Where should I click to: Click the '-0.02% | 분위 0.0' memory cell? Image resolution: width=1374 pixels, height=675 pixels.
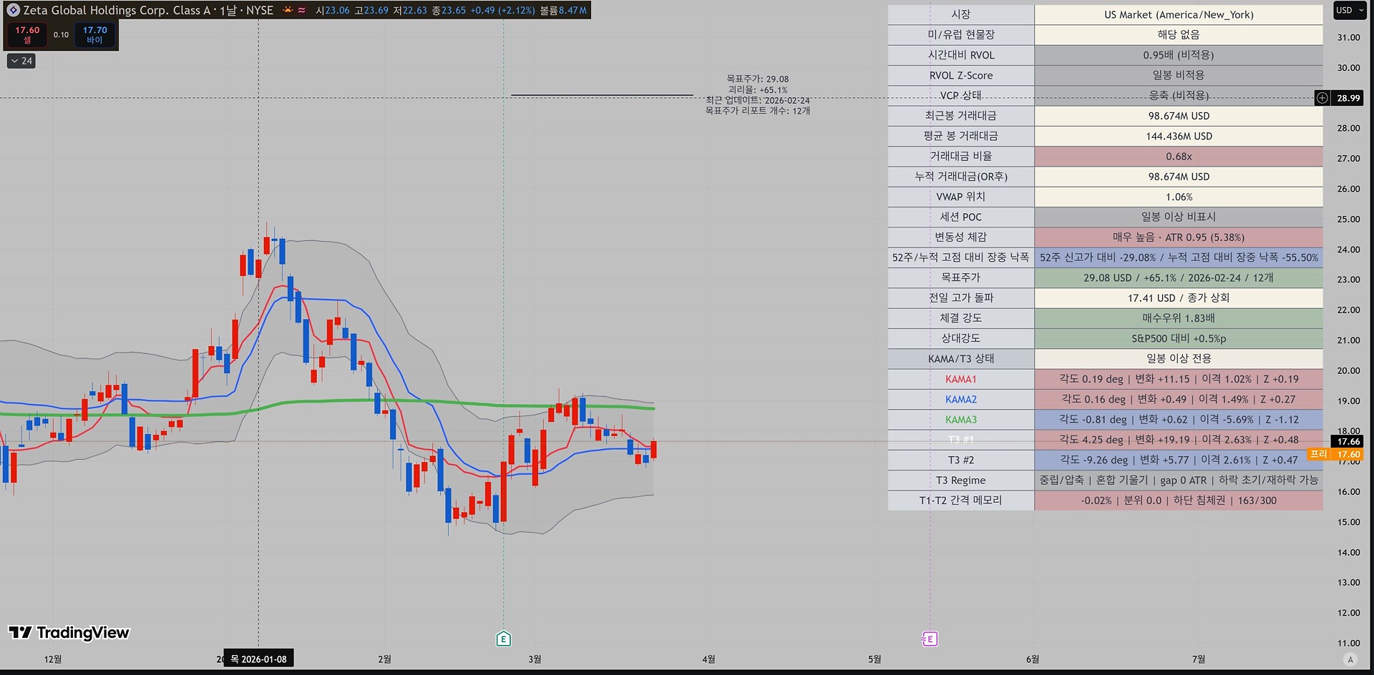point(1179,501)
